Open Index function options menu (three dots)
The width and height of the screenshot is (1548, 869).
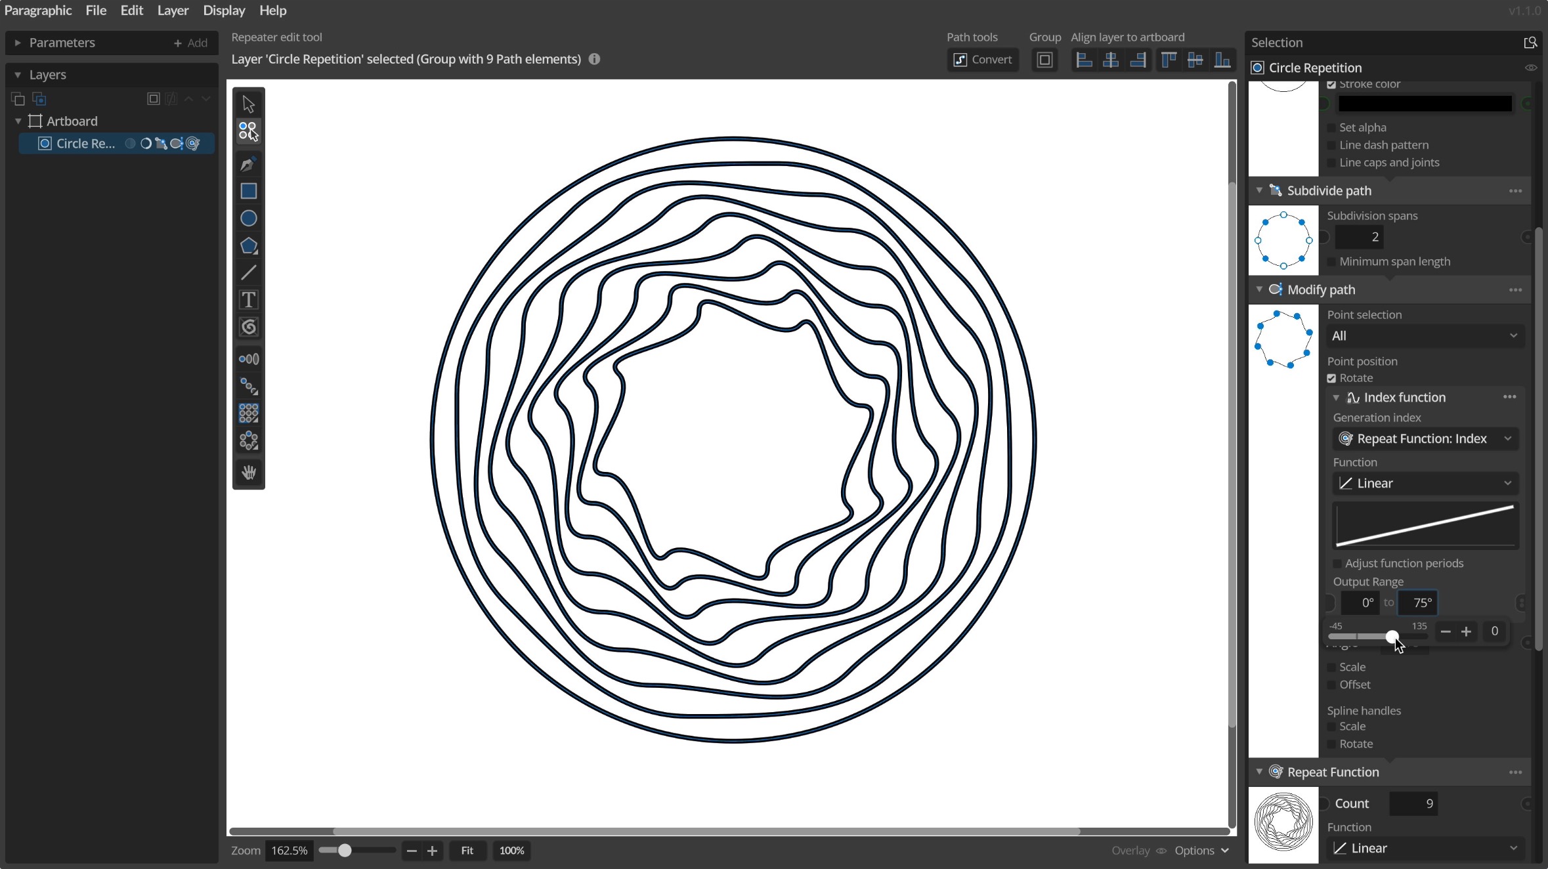pyautogui.click(x=1509, y=397)
